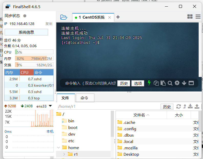Click the sync status gray indicator
The width and height of the screenshot is (203, 159).
pos(25,16)
